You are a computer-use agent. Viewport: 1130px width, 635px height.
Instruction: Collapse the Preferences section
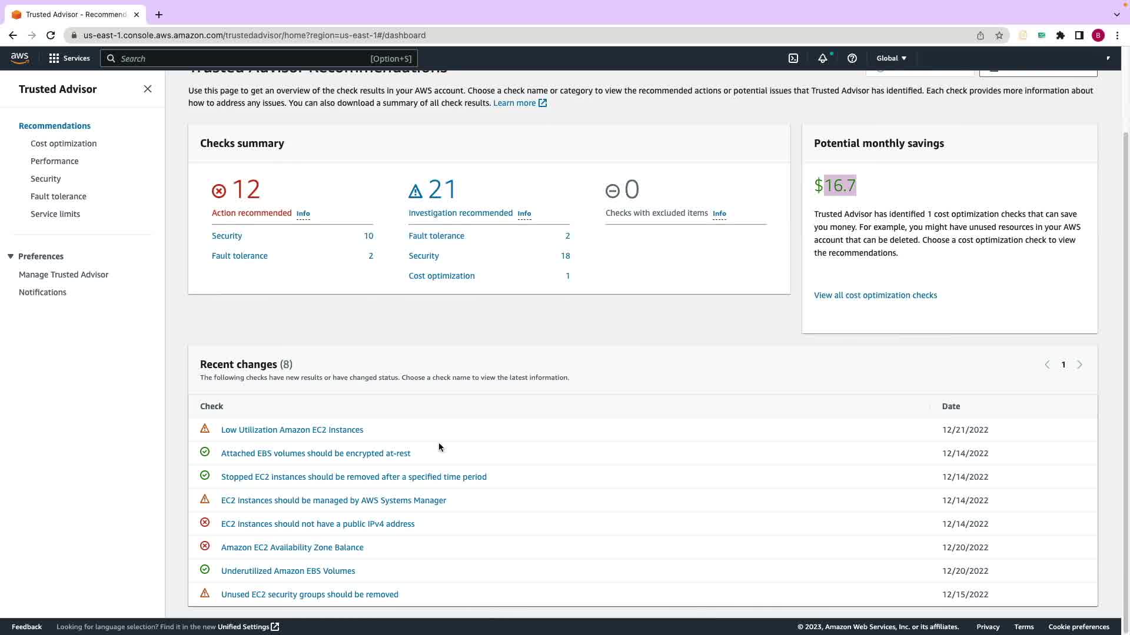(x=11, y=256)
